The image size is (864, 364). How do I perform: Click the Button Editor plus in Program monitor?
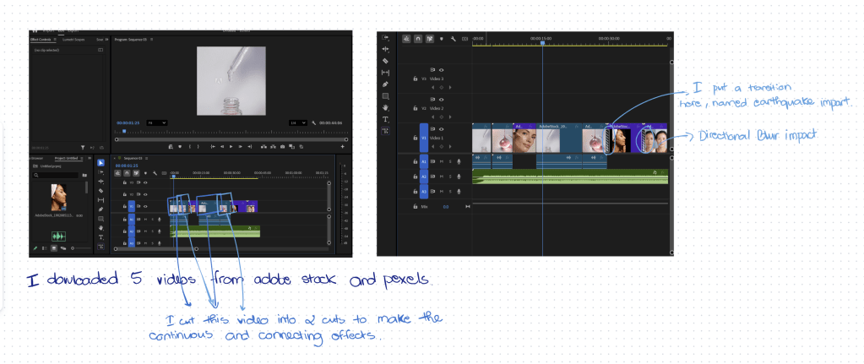click(343, 147)
